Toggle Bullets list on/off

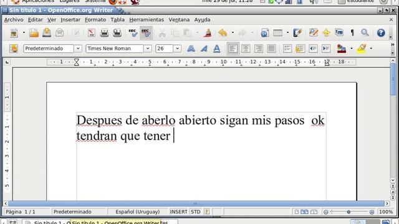pyautogui.click(x=300, y=49)
